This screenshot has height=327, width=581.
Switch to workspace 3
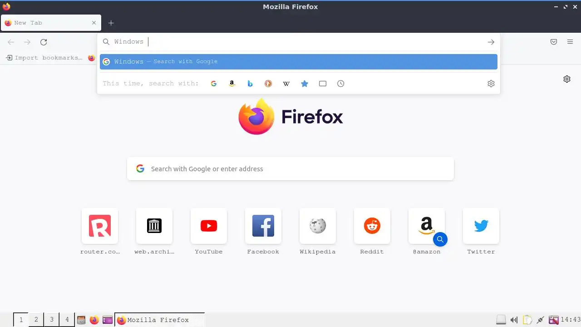(x=52, y=320)
